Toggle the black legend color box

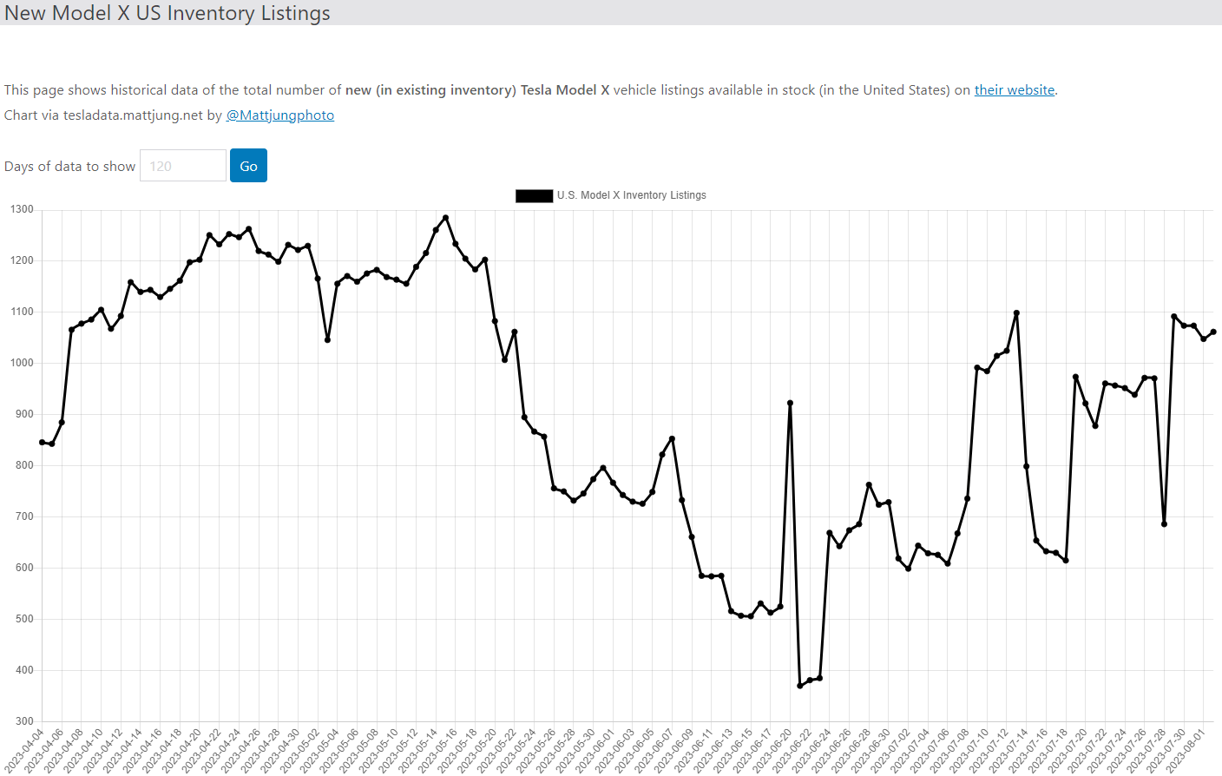pyautogui.click(x=534, y=195)
